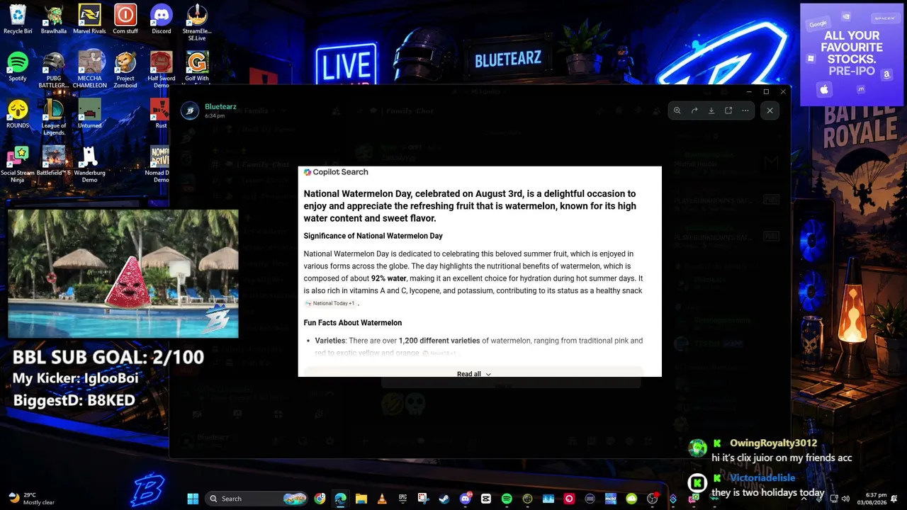This screenshot has width=907, height=510.
Task: Select the Social Stream Ninja desktop shortcut
Action: pos(18,165)
